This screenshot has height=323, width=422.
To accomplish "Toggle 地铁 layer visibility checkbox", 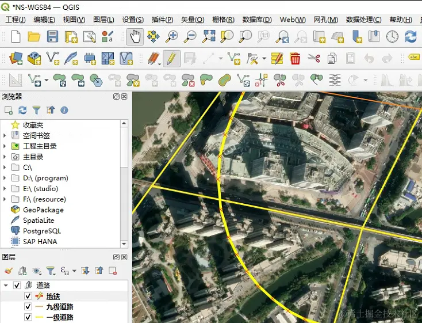I will click(28, 296).
